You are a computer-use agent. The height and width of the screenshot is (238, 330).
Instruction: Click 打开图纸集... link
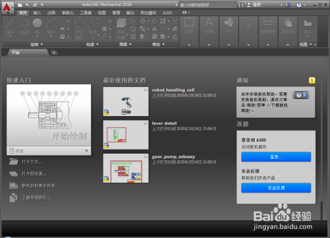coord(34,174)
